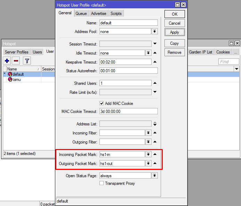
Task: Click the red minus remove icon
Action: (16, 61)
